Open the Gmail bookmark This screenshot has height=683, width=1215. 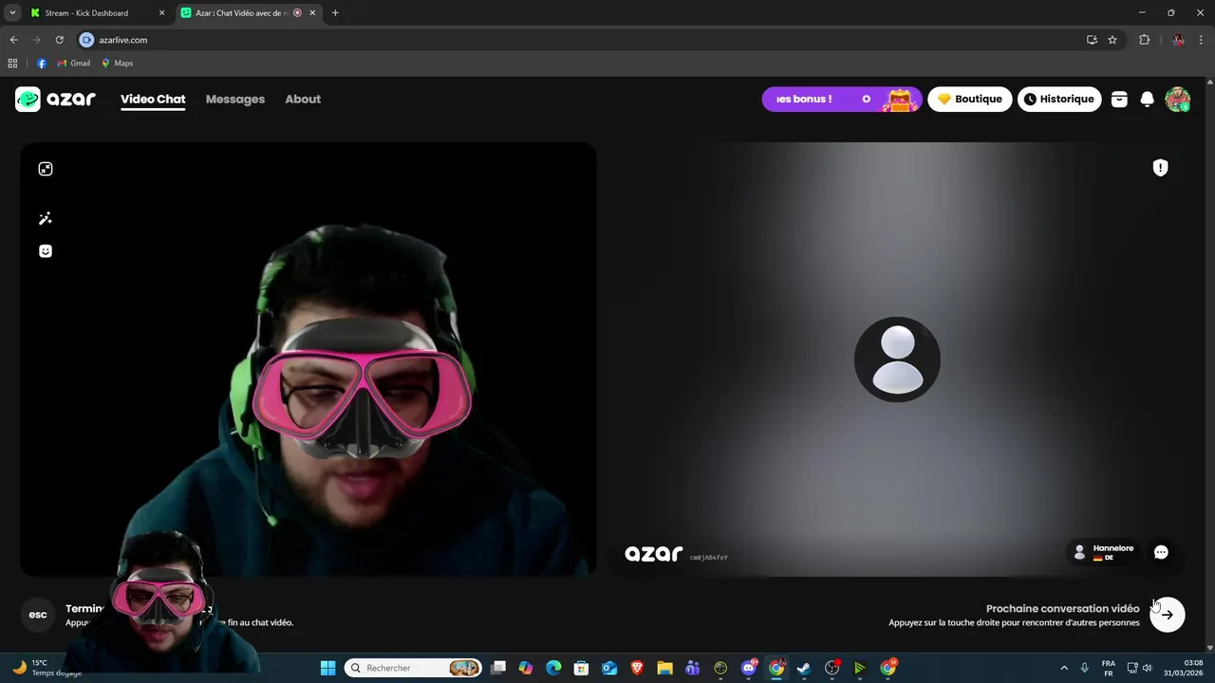click(74, 64)
